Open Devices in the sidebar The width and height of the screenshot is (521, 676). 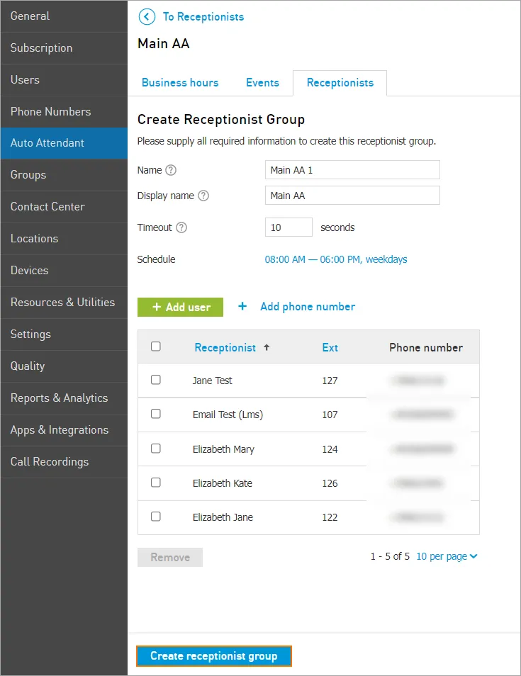coord(64,271)
